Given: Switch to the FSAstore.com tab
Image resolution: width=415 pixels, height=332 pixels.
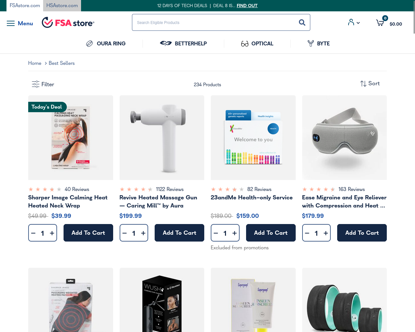Looking at the screenshot, I should pyautogui.click(x=25, y=6).
